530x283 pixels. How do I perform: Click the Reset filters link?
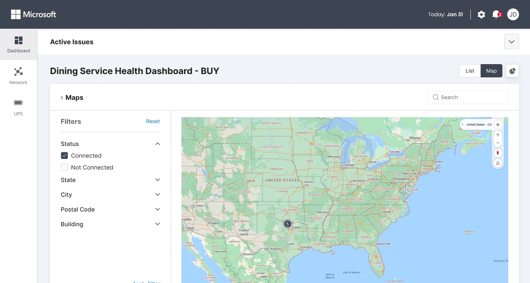click(x=153, y=121)
